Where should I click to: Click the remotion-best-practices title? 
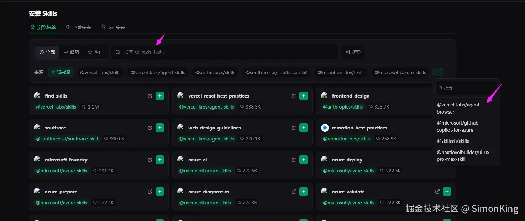click(x=360, y=128)
